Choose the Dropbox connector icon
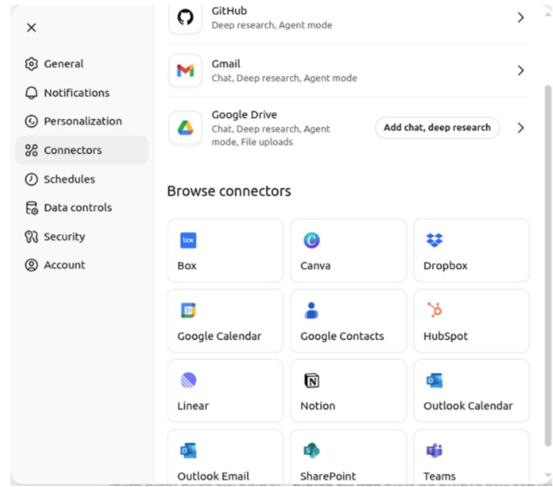Viewport: 553px width, 487px height. 434,240
